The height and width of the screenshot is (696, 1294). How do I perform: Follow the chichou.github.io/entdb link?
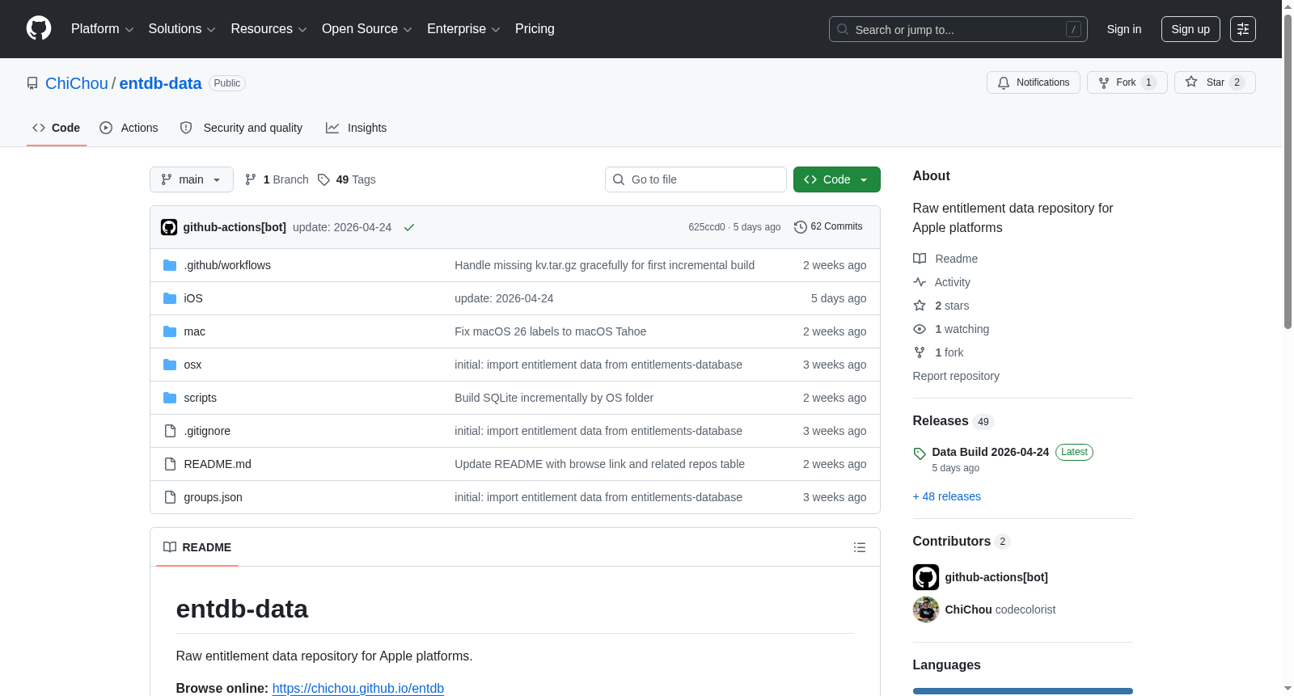coord(358,689)
